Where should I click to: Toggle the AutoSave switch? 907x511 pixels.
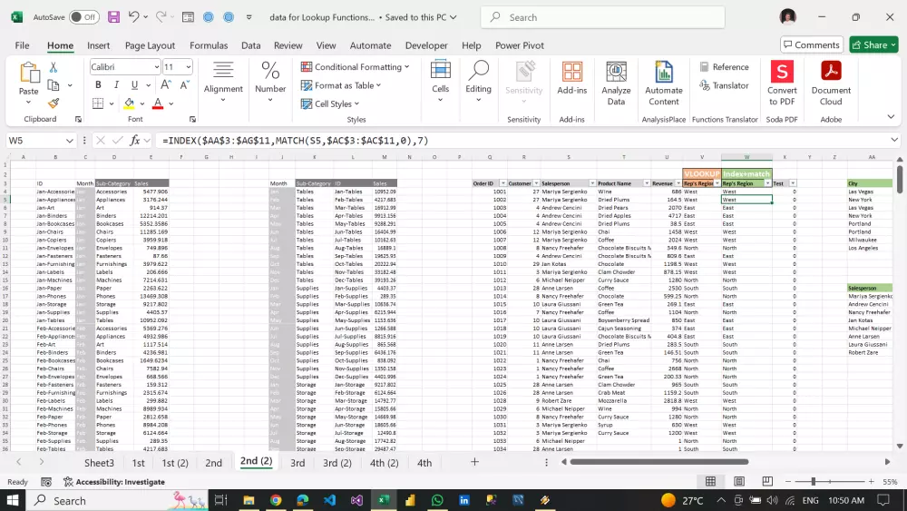pyautogui.click(x=83, y=17)
